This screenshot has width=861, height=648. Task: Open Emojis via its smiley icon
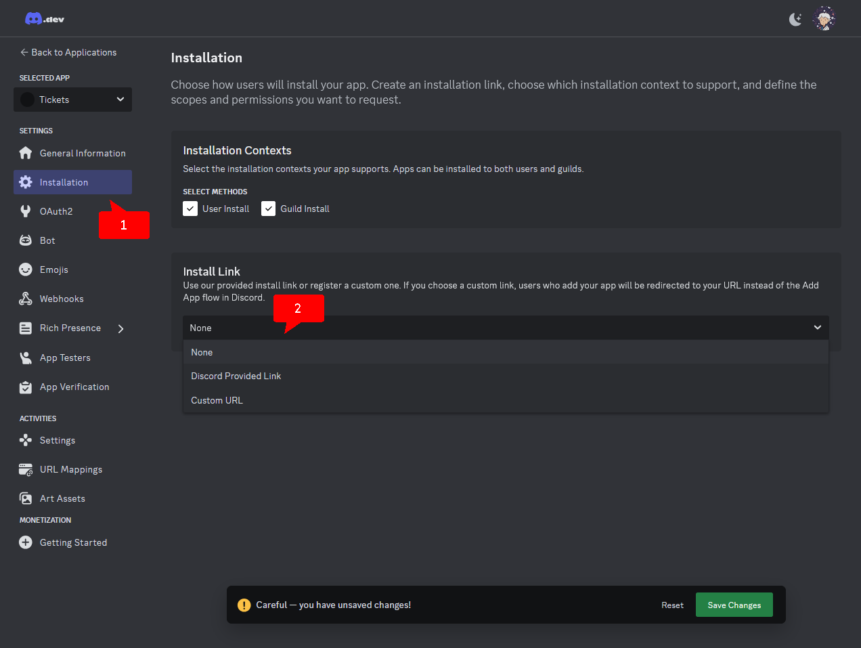(26, 269)
